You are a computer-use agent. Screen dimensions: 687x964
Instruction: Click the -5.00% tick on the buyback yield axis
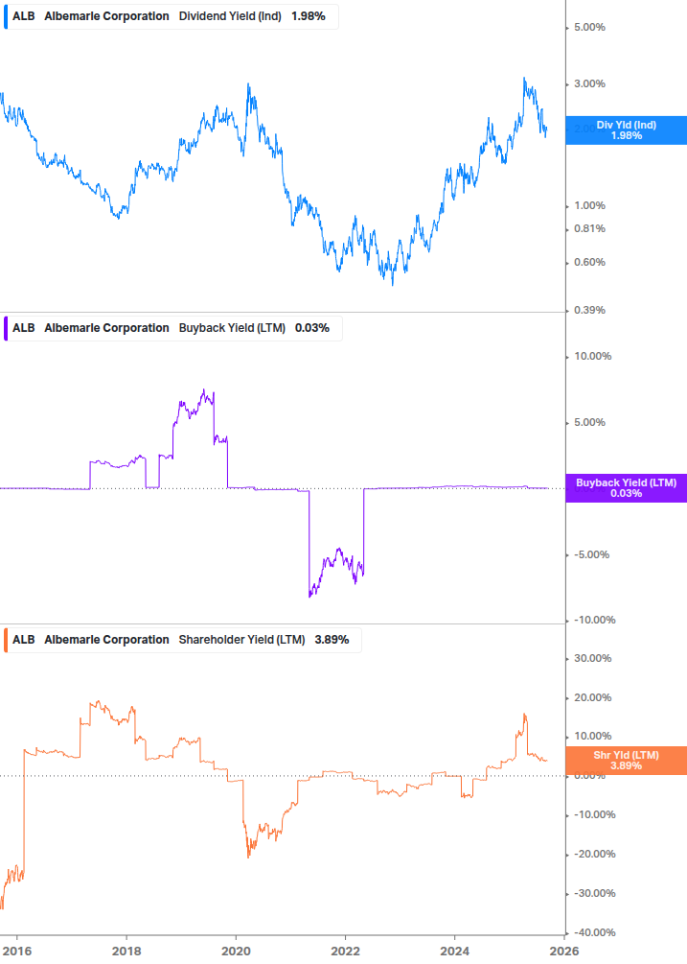pyautogui.click(x=592, y=554)
